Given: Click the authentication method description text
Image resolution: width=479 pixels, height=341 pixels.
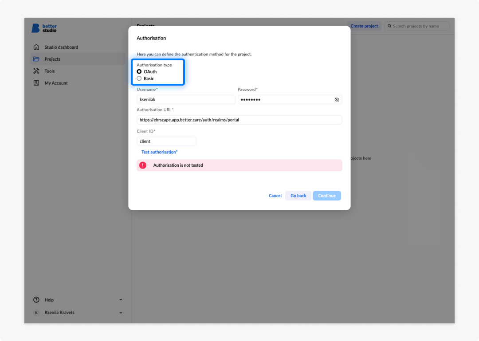Looking at the screenshot, I should click(x=194, y=54).
